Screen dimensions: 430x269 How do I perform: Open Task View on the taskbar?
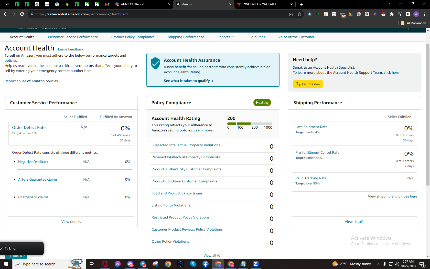92,264
